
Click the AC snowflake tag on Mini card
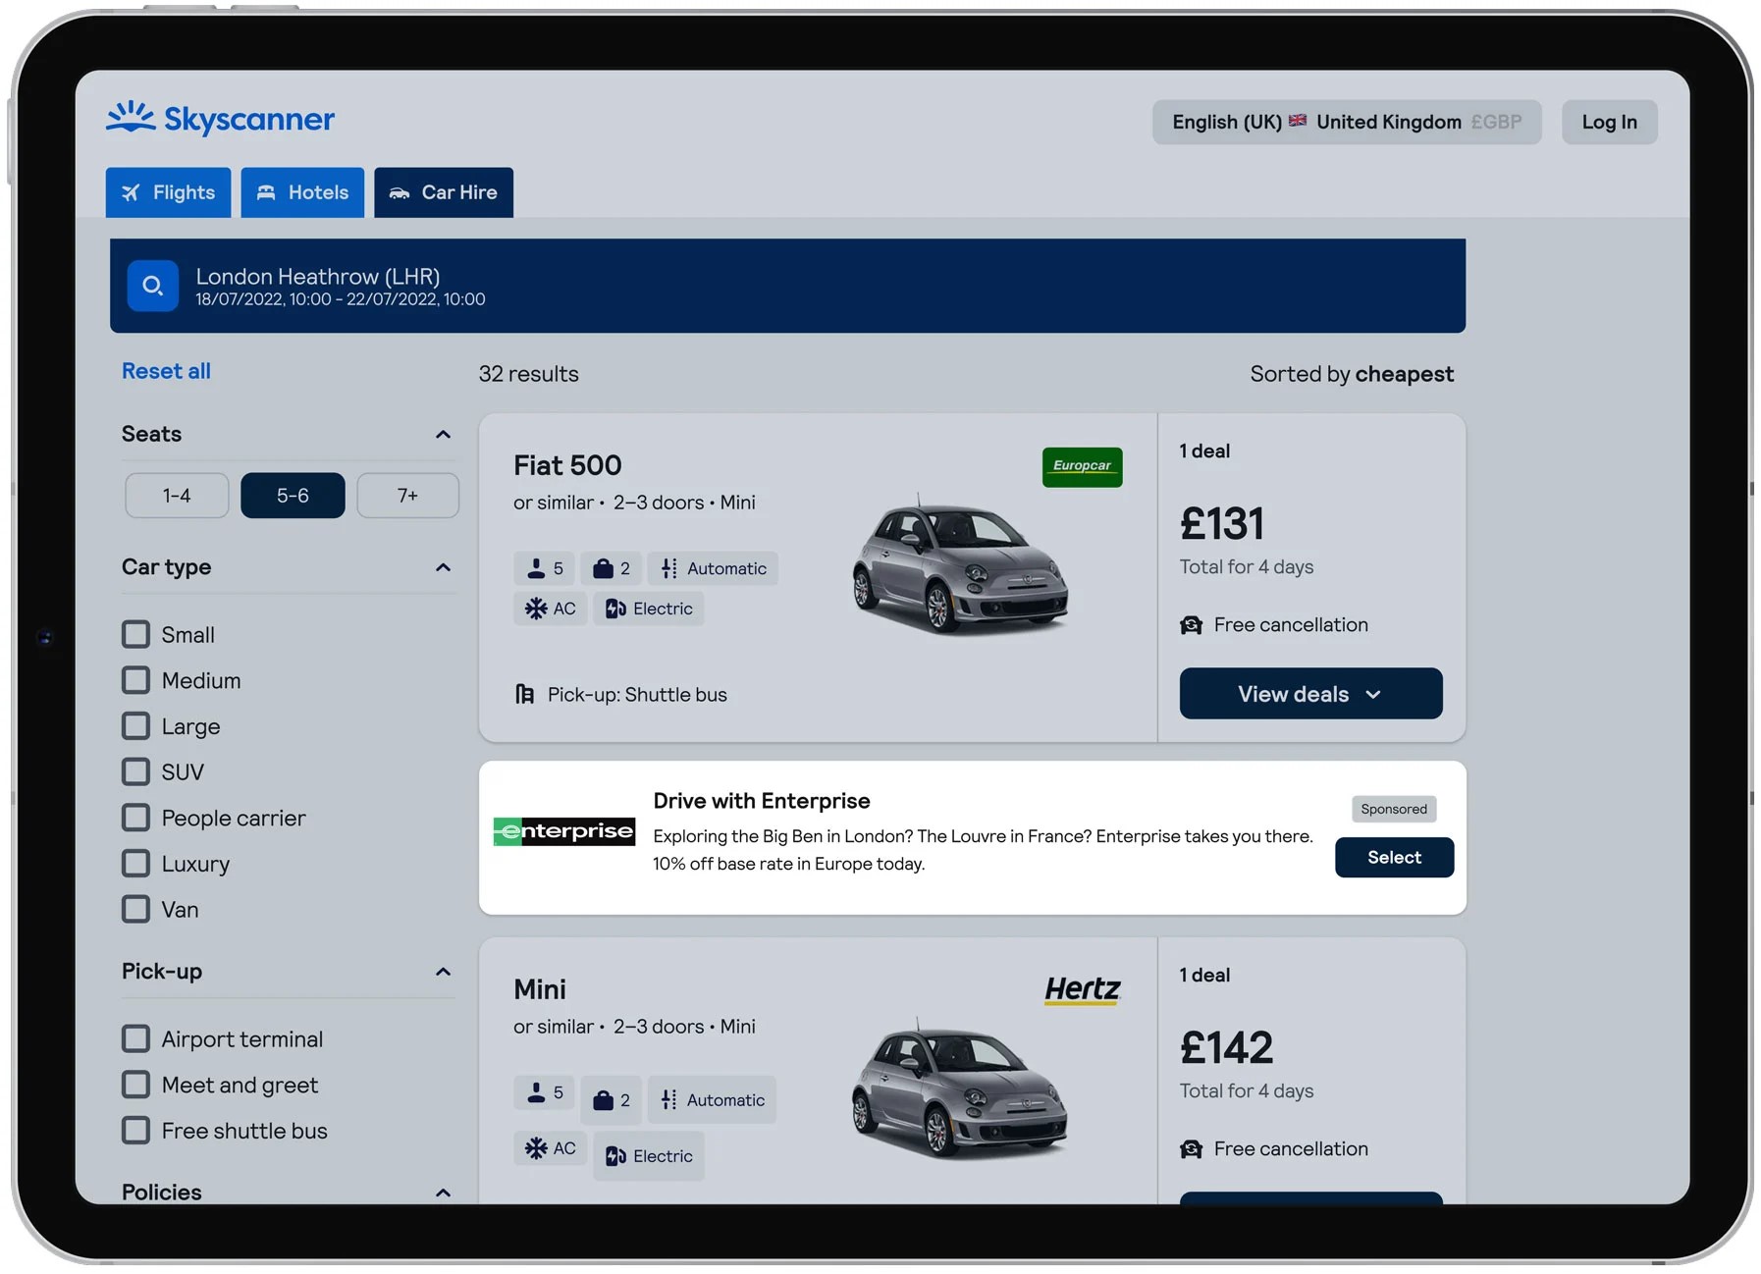(x=550, y=1148)
